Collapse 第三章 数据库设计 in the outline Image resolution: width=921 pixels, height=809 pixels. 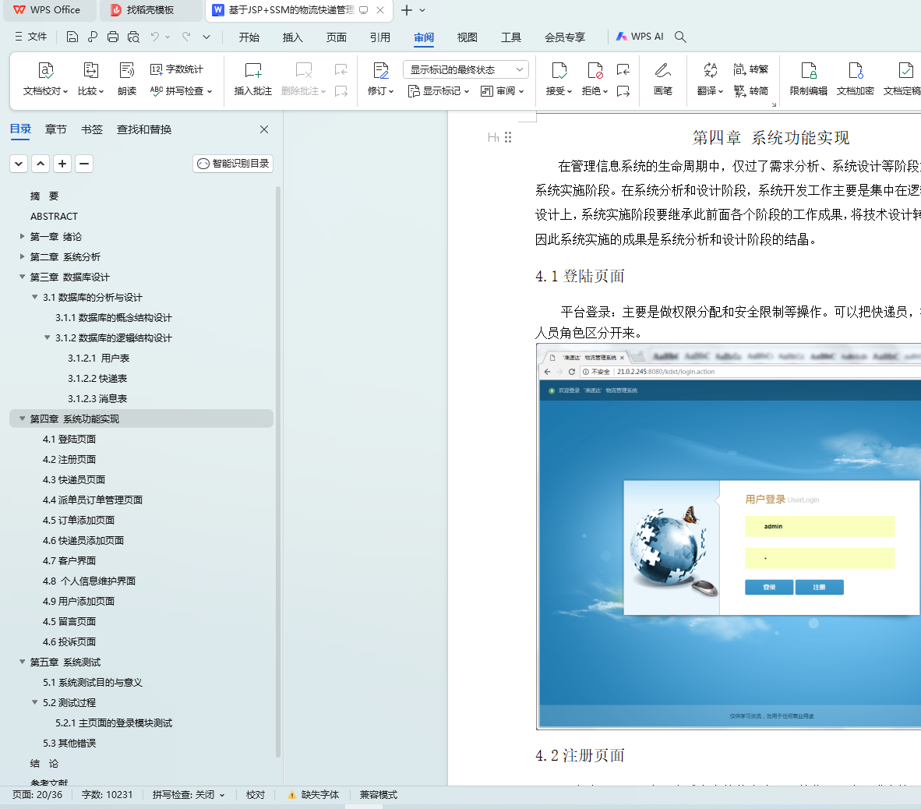[22, 277]
